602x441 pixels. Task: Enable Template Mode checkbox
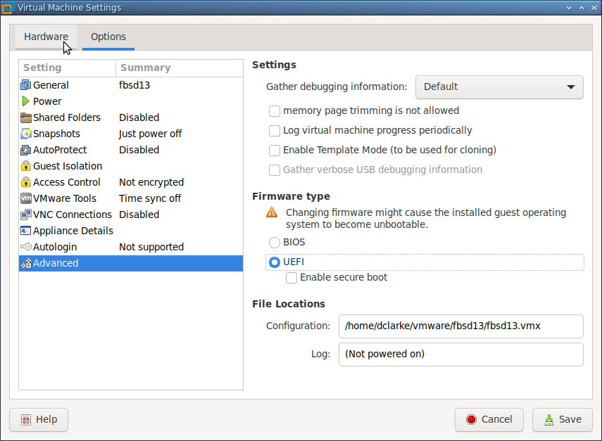point(275,151)
